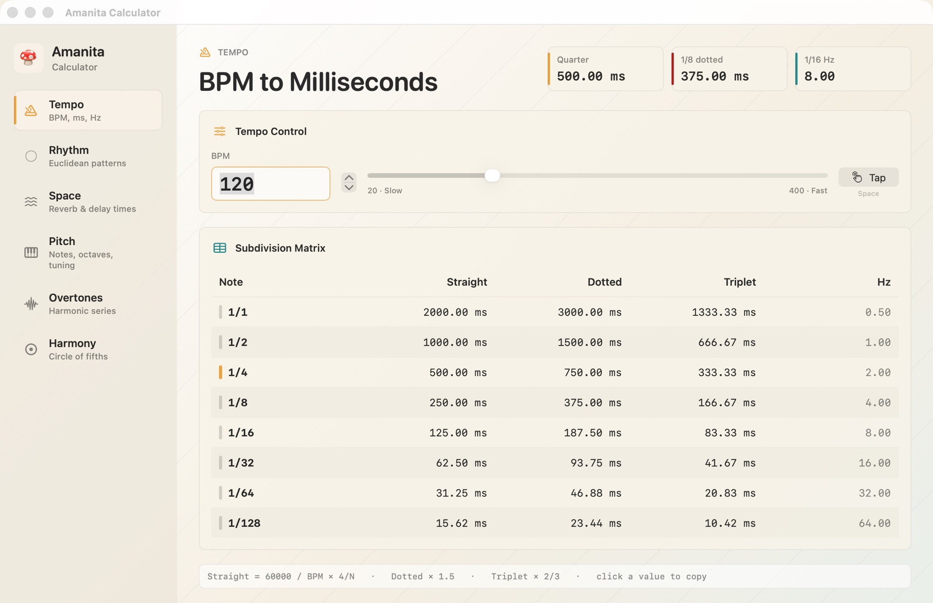The image size is (933, 603).
Task: Open the Harmony circle of fifths section
Action: coord(88,349)
